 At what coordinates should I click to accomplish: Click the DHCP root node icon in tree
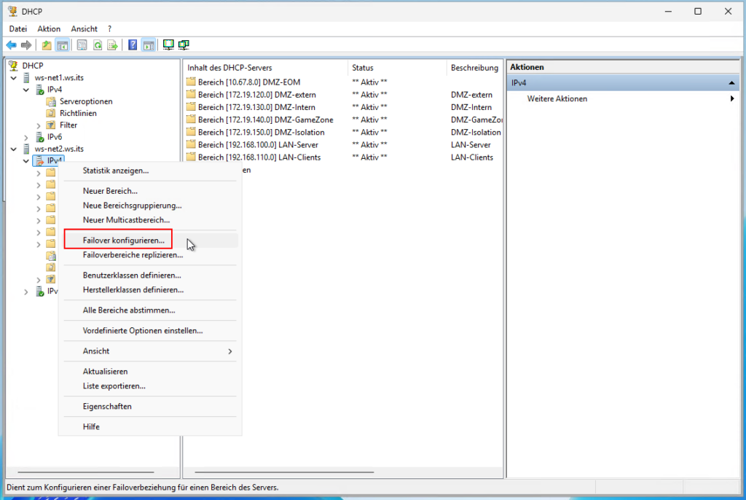13,66
